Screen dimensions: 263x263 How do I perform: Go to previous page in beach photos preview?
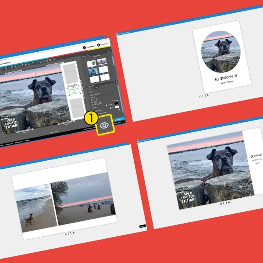68,233
